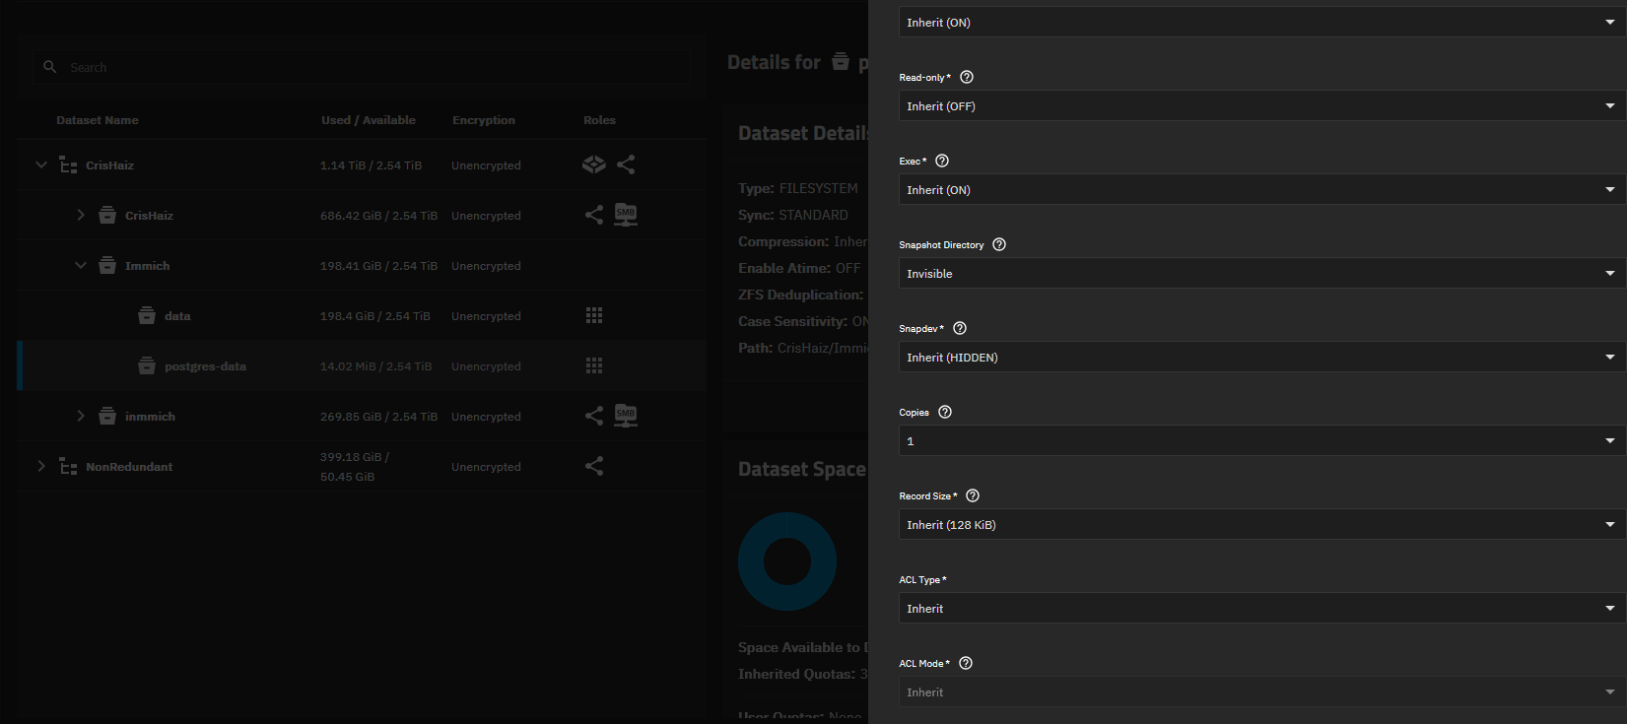Show help for Copies field
Image resolution: width=1627 pixels, height=724 pixels.
pyautogui.click(x=945, y=412)
